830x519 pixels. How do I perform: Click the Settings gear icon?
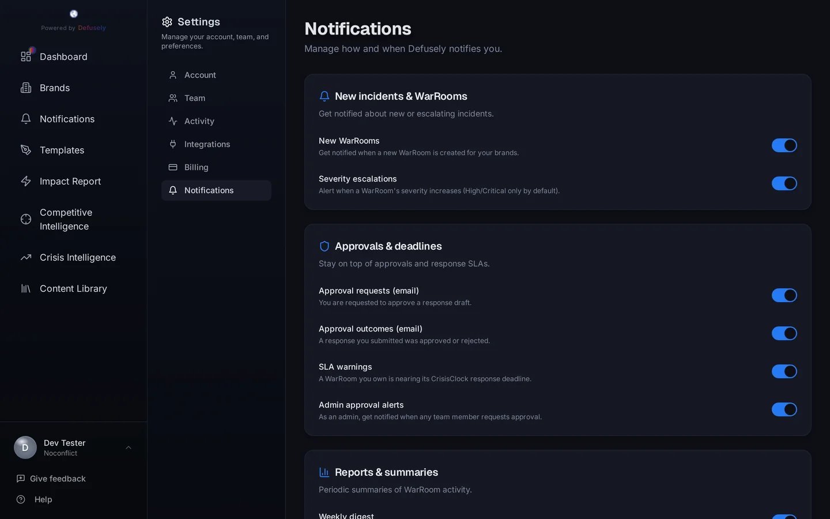click(167, 22)
